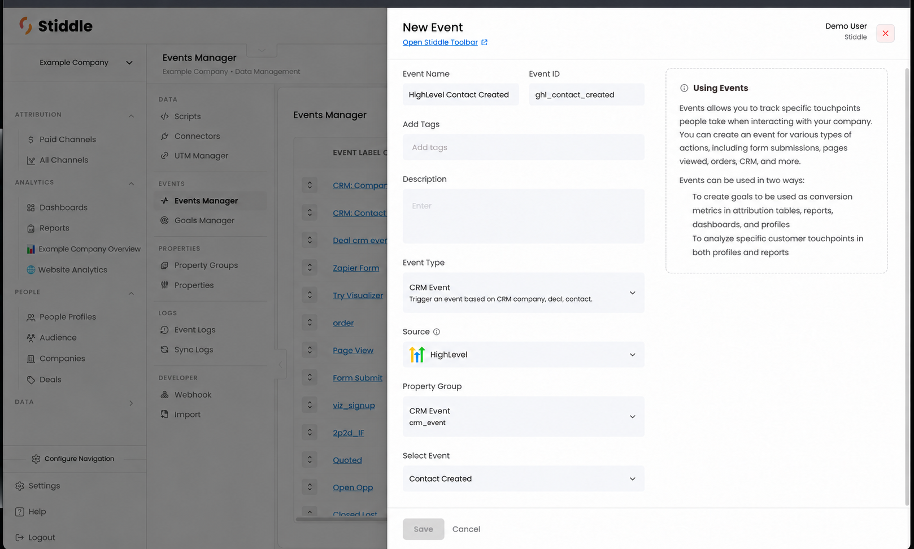Viewport: 914px width, 549px height.
Task: Click the Event ID input field
Action: (x=586, y=94)
